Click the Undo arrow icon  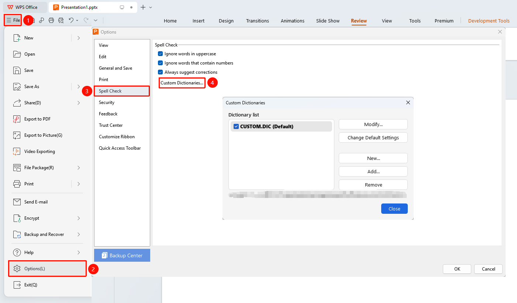[71, 21]
